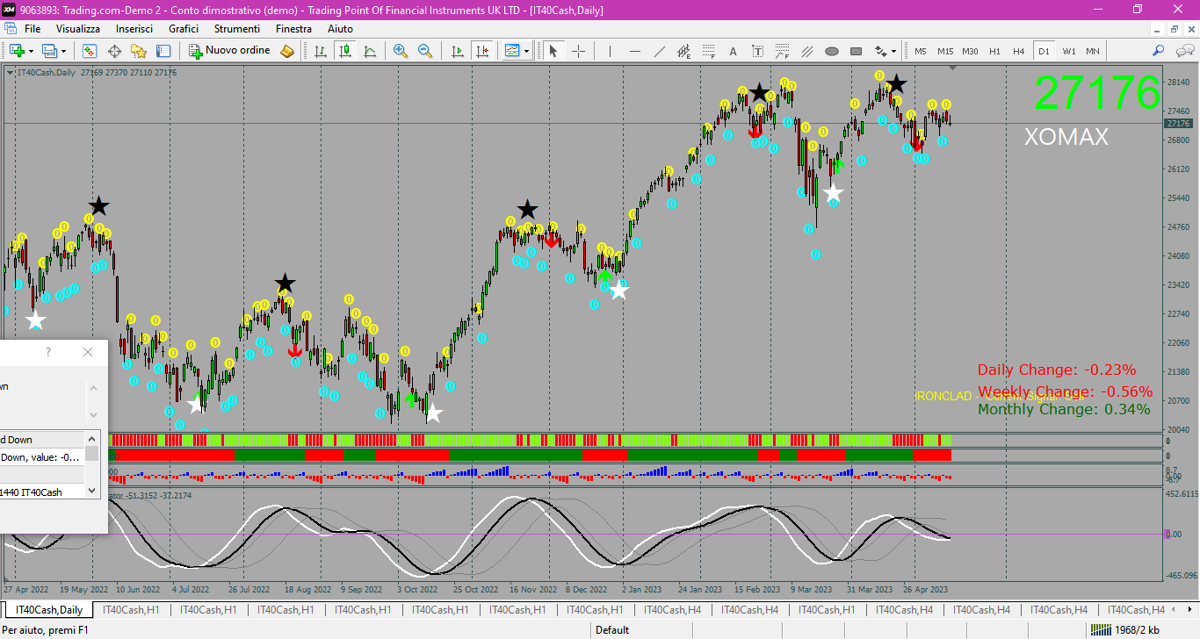
Task: Switch to candlestick chart icon
Action: click(x=345, y=51)
